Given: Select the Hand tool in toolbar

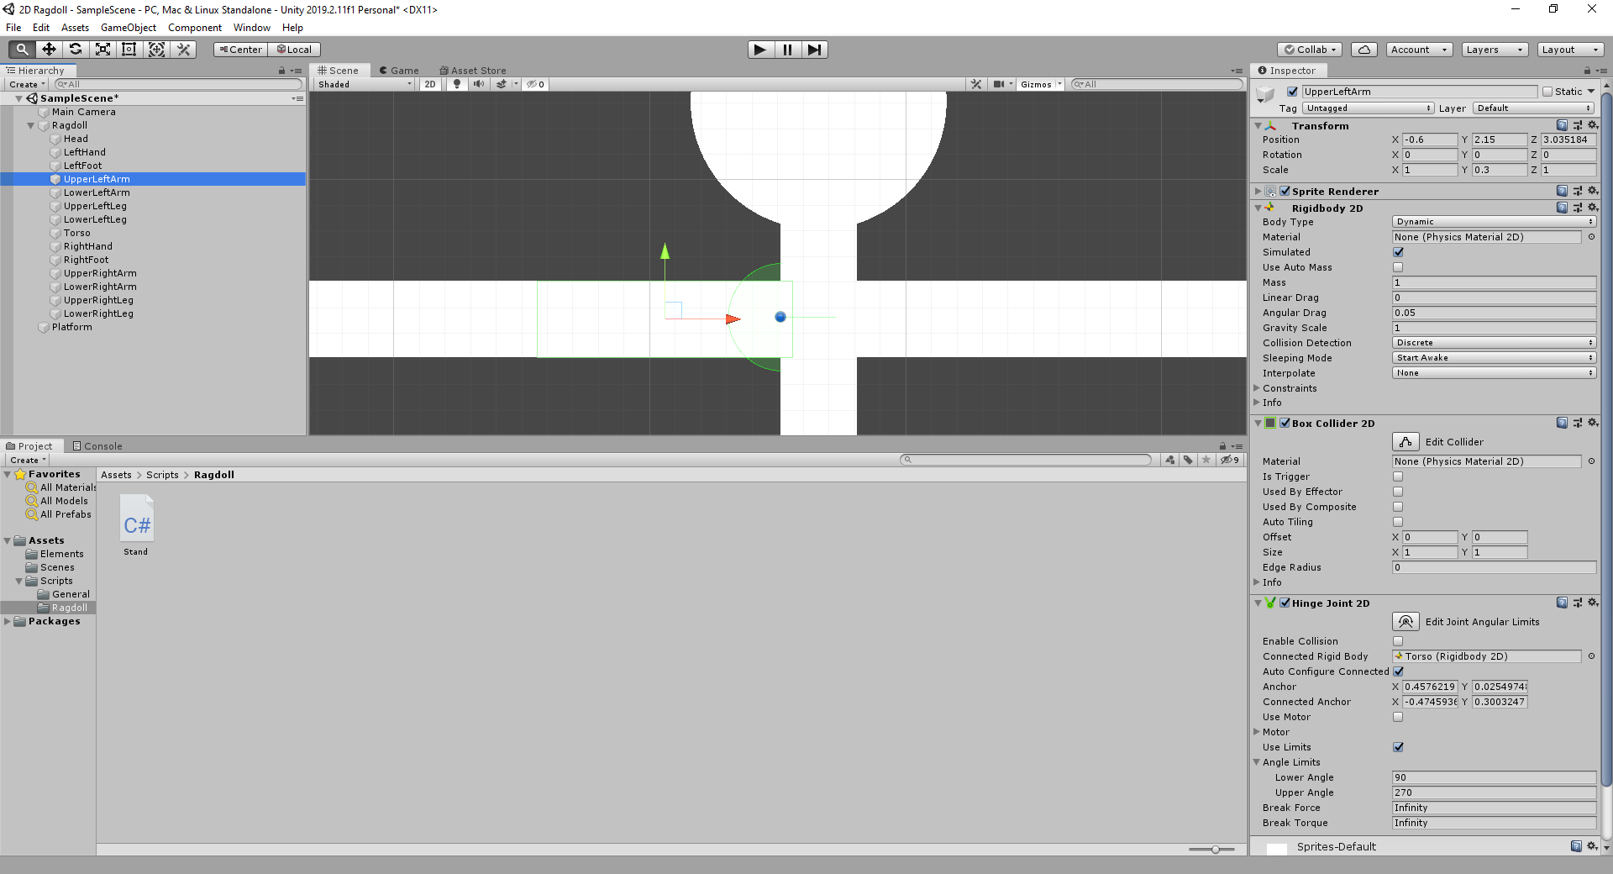Looking at the screenshot, I should tap(22, 50).
